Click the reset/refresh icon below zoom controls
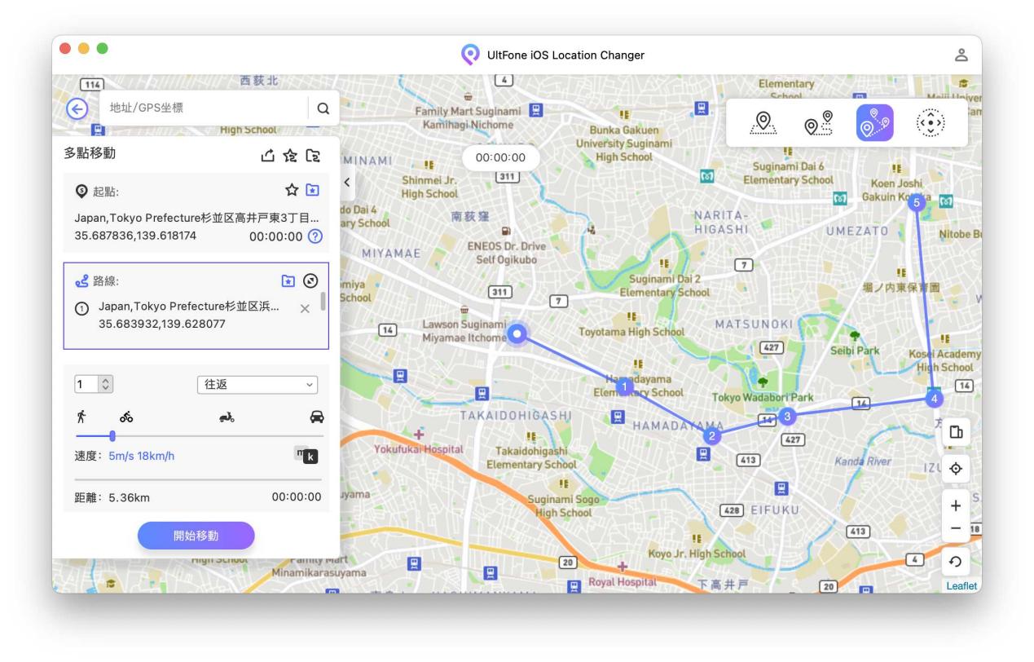The height and width of the screenshot is (662, 1034). tap(956, 561)
